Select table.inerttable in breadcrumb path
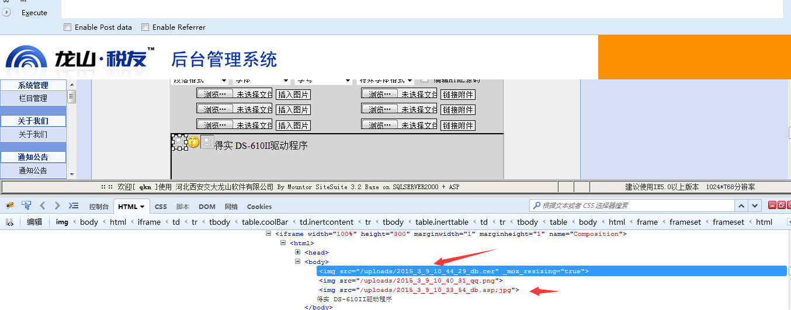The width and height of the screenshot is (791, 310). click(x=442, y=222)
